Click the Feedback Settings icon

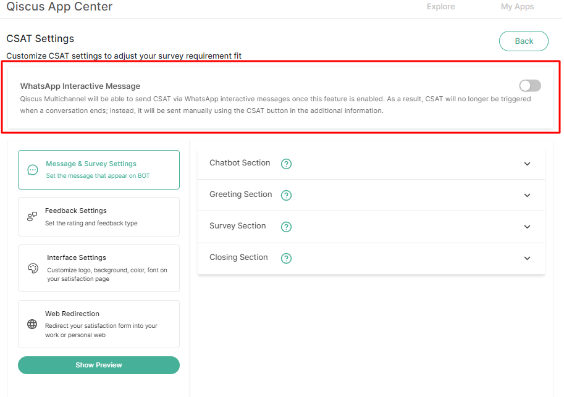point(32,217)
